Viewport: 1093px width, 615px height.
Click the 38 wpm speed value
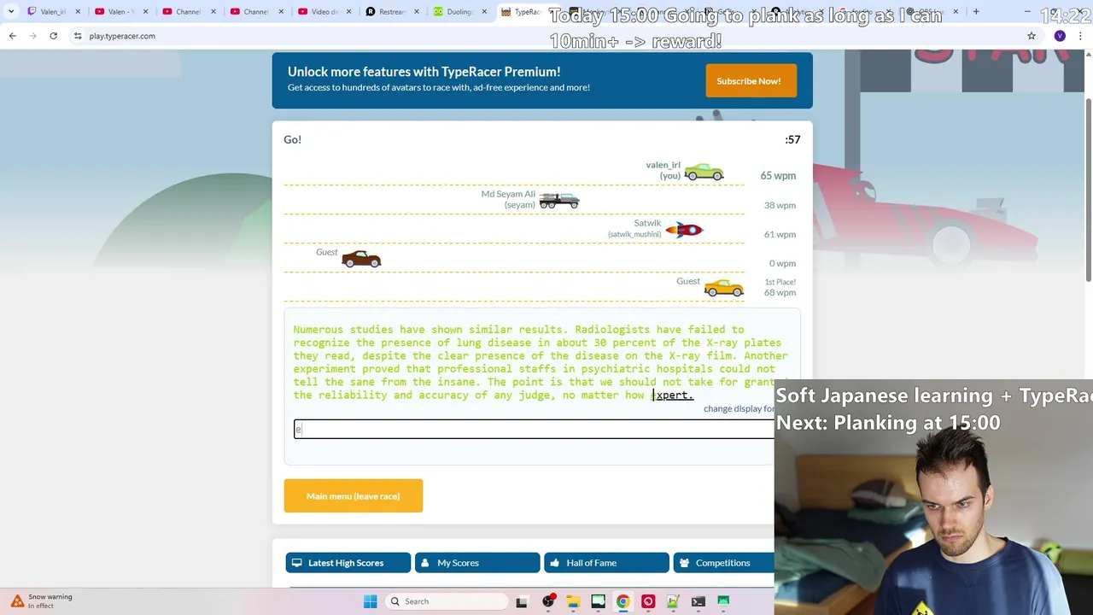pyautogui.click(x=780, y=205)
